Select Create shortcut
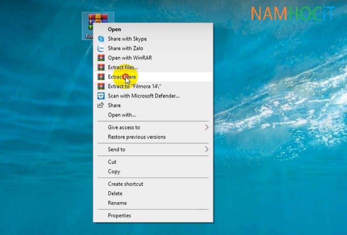Screen dimensions: 347x235 pos(153,184)
